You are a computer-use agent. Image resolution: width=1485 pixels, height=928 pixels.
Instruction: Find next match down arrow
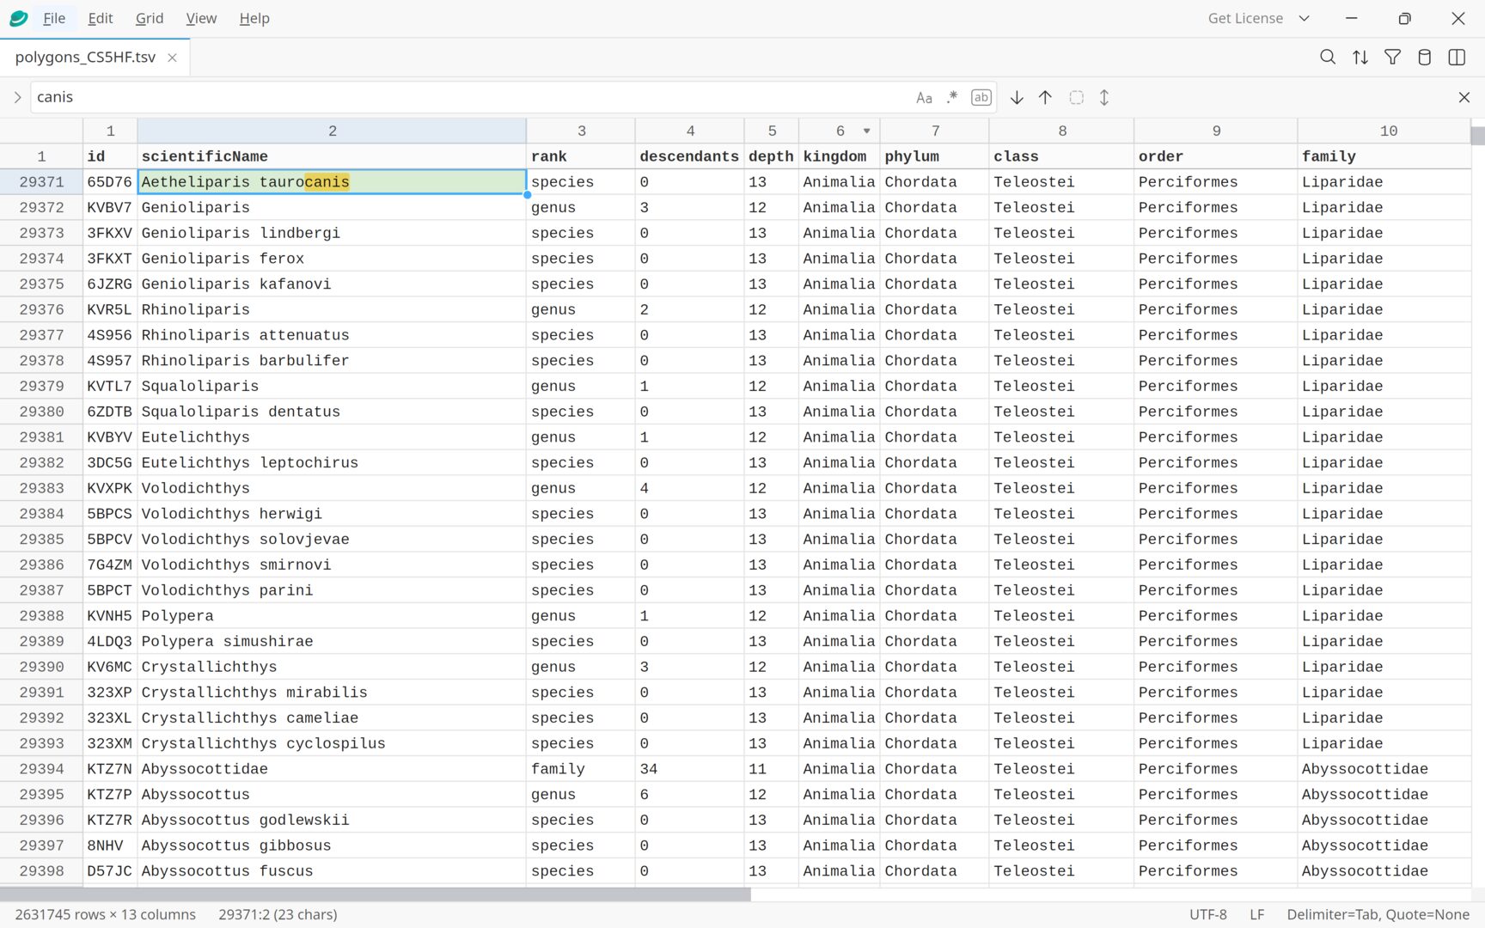click(x=1017, y=98)
